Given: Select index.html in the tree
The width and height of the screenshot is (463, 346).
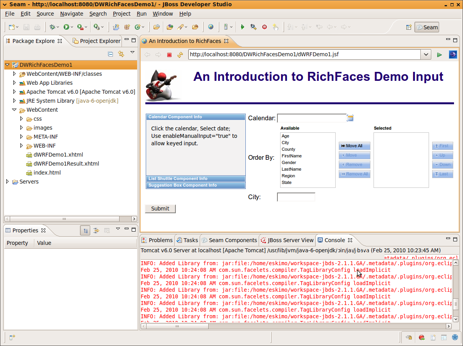Looking at the screenshot, I should click(47, 173).
